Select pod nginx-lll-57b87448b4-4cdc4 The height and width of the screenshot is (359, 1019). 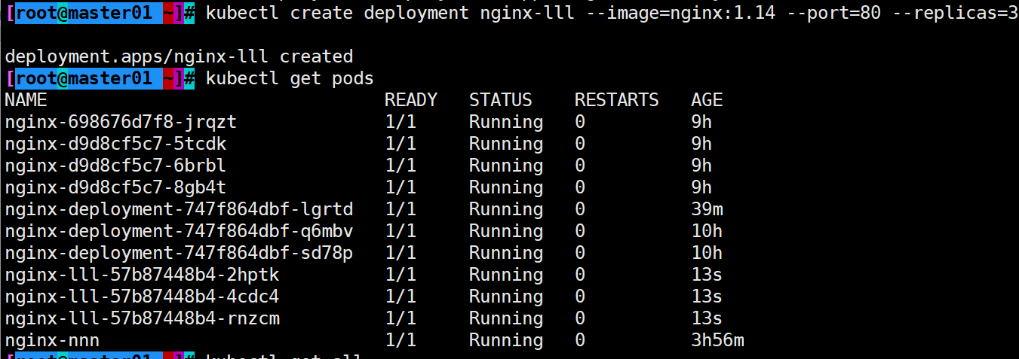pos(142,297)
